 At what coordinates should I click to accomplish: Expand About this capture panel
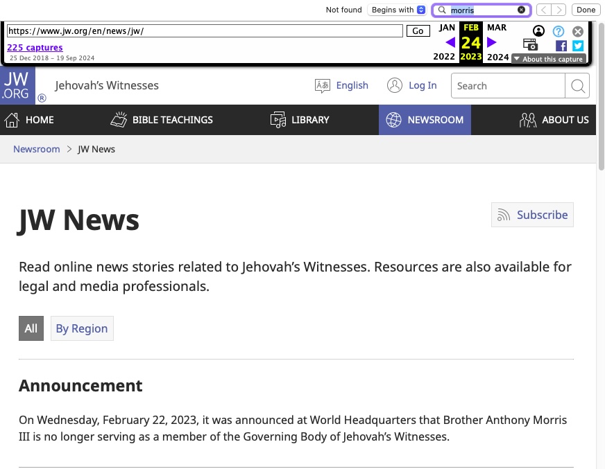(549, 59)
